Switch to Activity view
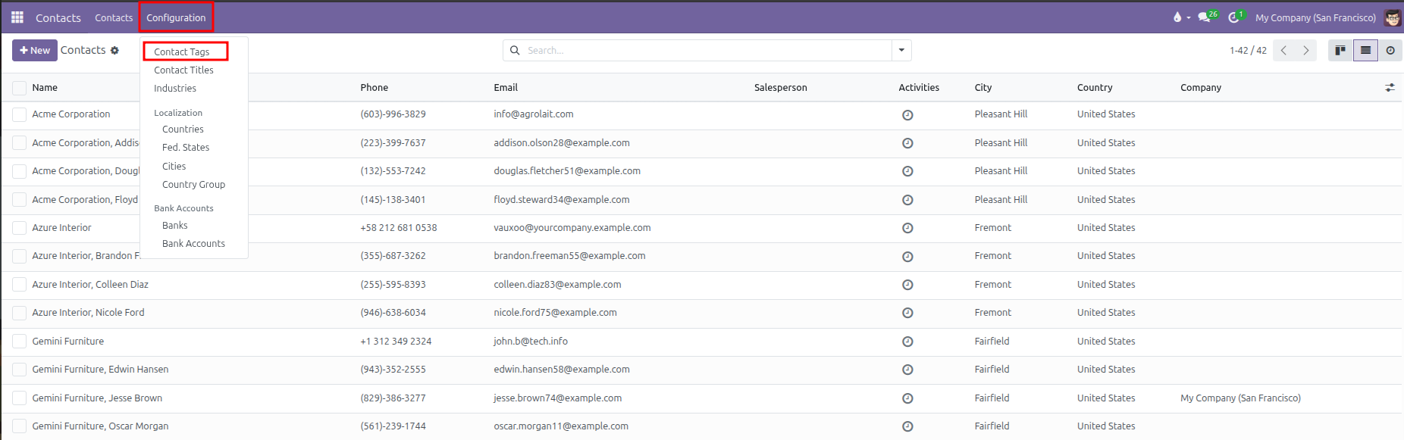This screenshot has width=1404, height=440. (x=1390, y=50)
